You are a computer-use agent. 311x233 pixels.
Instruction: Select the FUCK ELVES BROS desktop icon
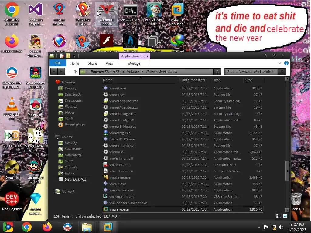point(154,14)
